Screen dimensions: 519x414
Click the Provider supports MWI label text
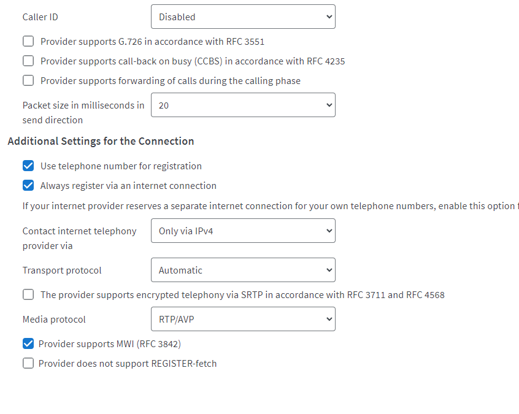[x=109, y=344]
